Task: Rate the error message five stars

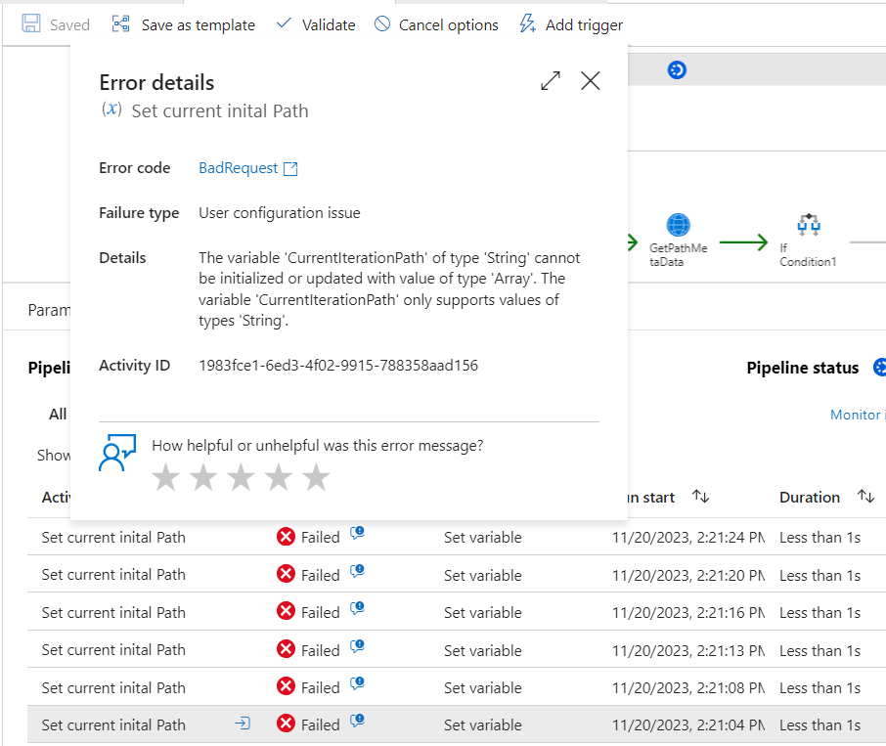Action: [x=317, y=478]
